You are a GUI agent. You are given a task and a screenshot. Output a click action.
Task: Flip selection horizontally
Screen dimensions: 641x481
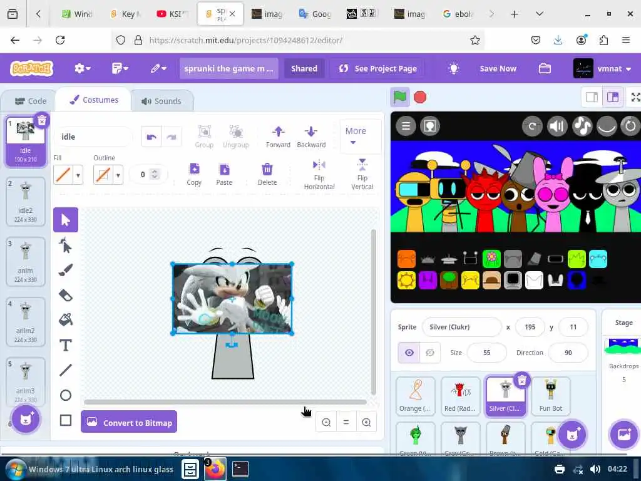click(319, 175)
